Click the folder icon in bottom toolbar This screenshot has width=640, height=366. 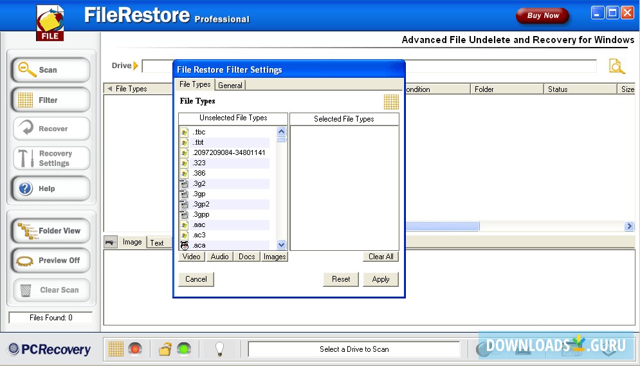point(165,349)
